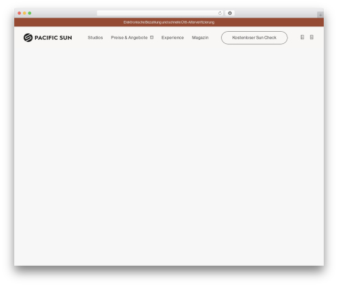Screen dimensions: 338x286
Task: Click the round button beside the address bar
Action: tap(230, 14)
